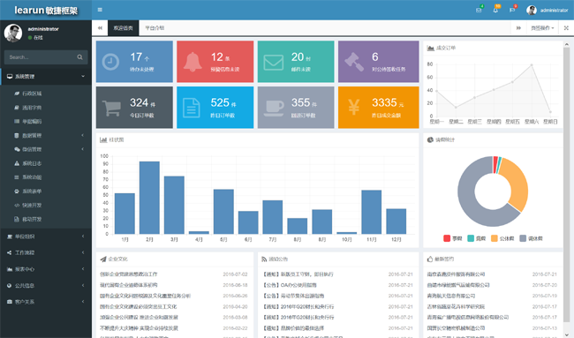Expand the 单位组织 sidebar section
The image size is (574, 338).
(x=46, y=237)
